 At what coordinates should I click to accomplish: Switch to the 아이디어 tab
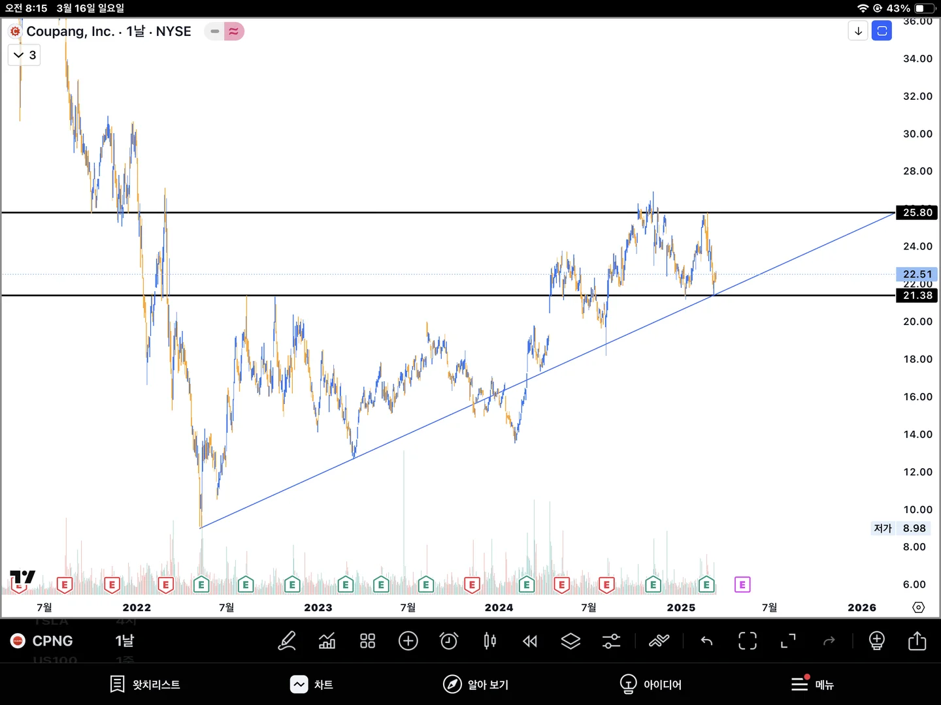(x=651, y=684)
